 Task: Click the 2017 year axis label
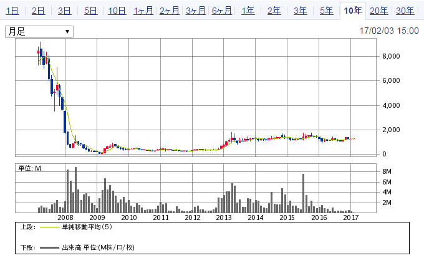[350, 217]
